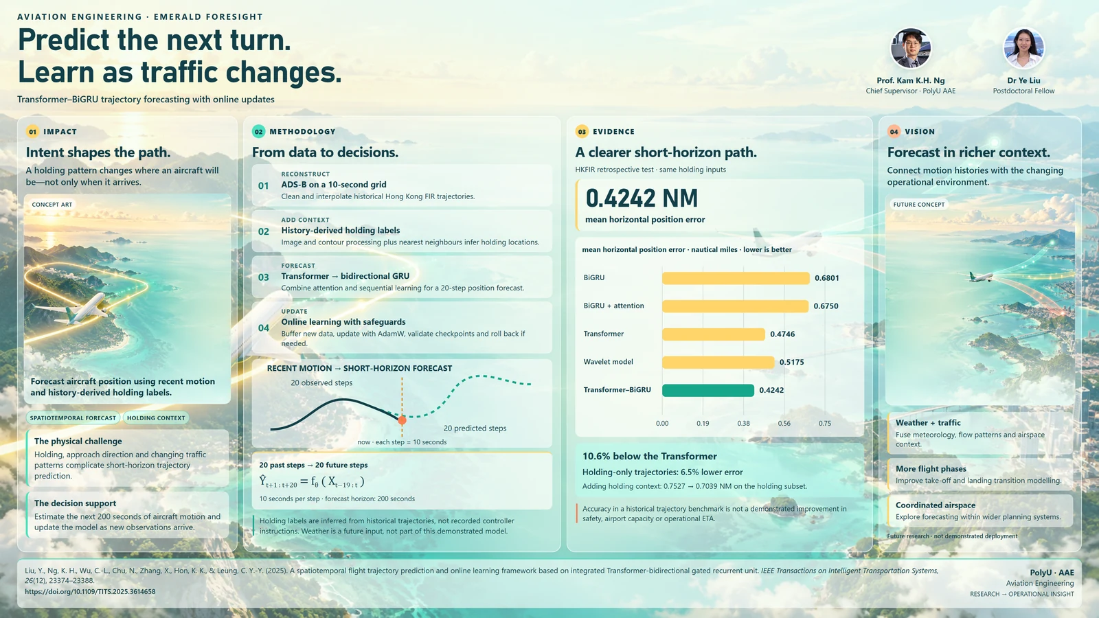This screenshot has height=618, width=1099.
Task: Click the 0.4242 NM headline value
Action: point(642,198)
